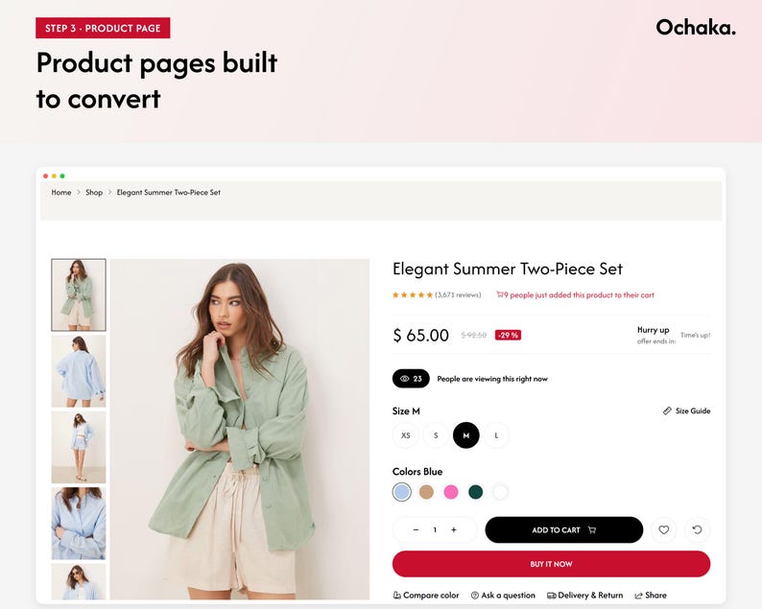Click the main product image
This screenshot has height=609, width=762.
pyautogui.click(x=240, y=430)
